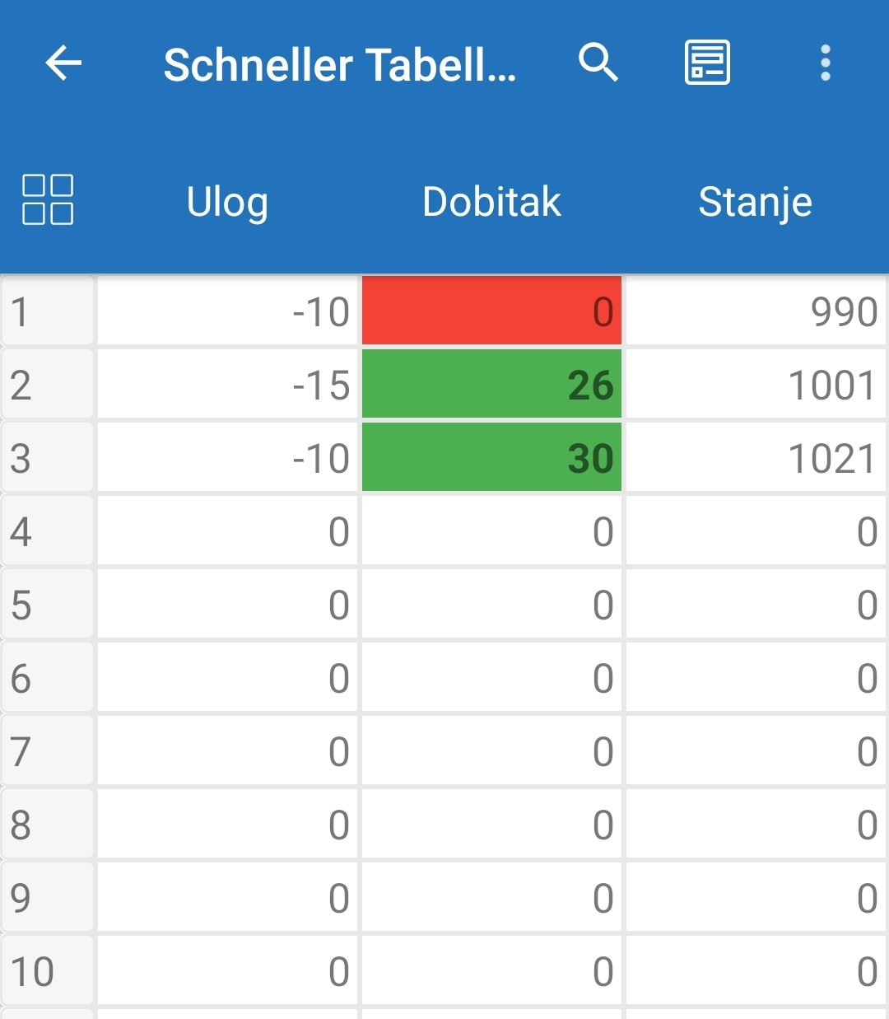Tap the Schneller Tabell... title text
The width and height of the screenshot is (889, 1019).
(339, 65)
